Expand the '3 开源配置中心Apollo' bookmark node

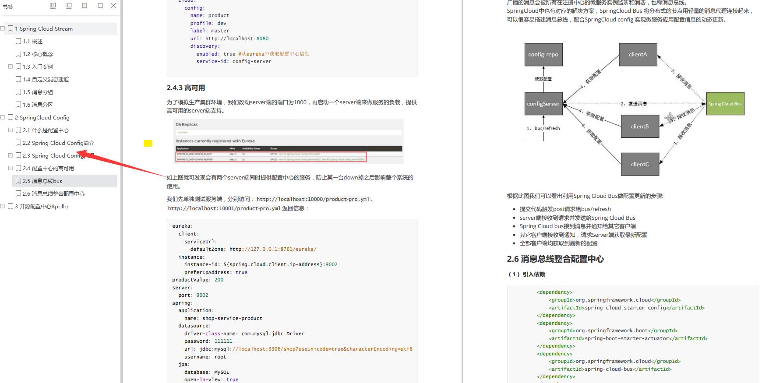(3, 206)
